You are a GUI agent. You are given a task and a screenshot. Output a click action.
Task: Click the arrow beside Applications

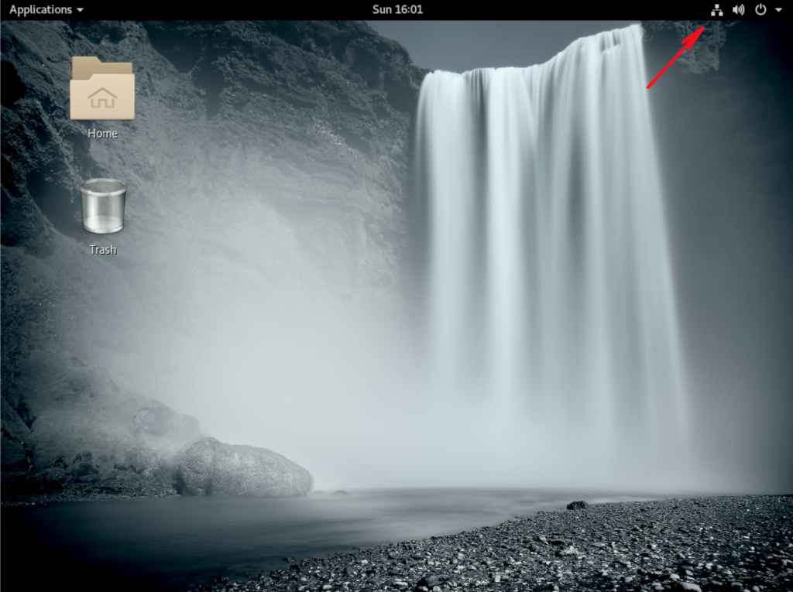(x=81, y=10)
